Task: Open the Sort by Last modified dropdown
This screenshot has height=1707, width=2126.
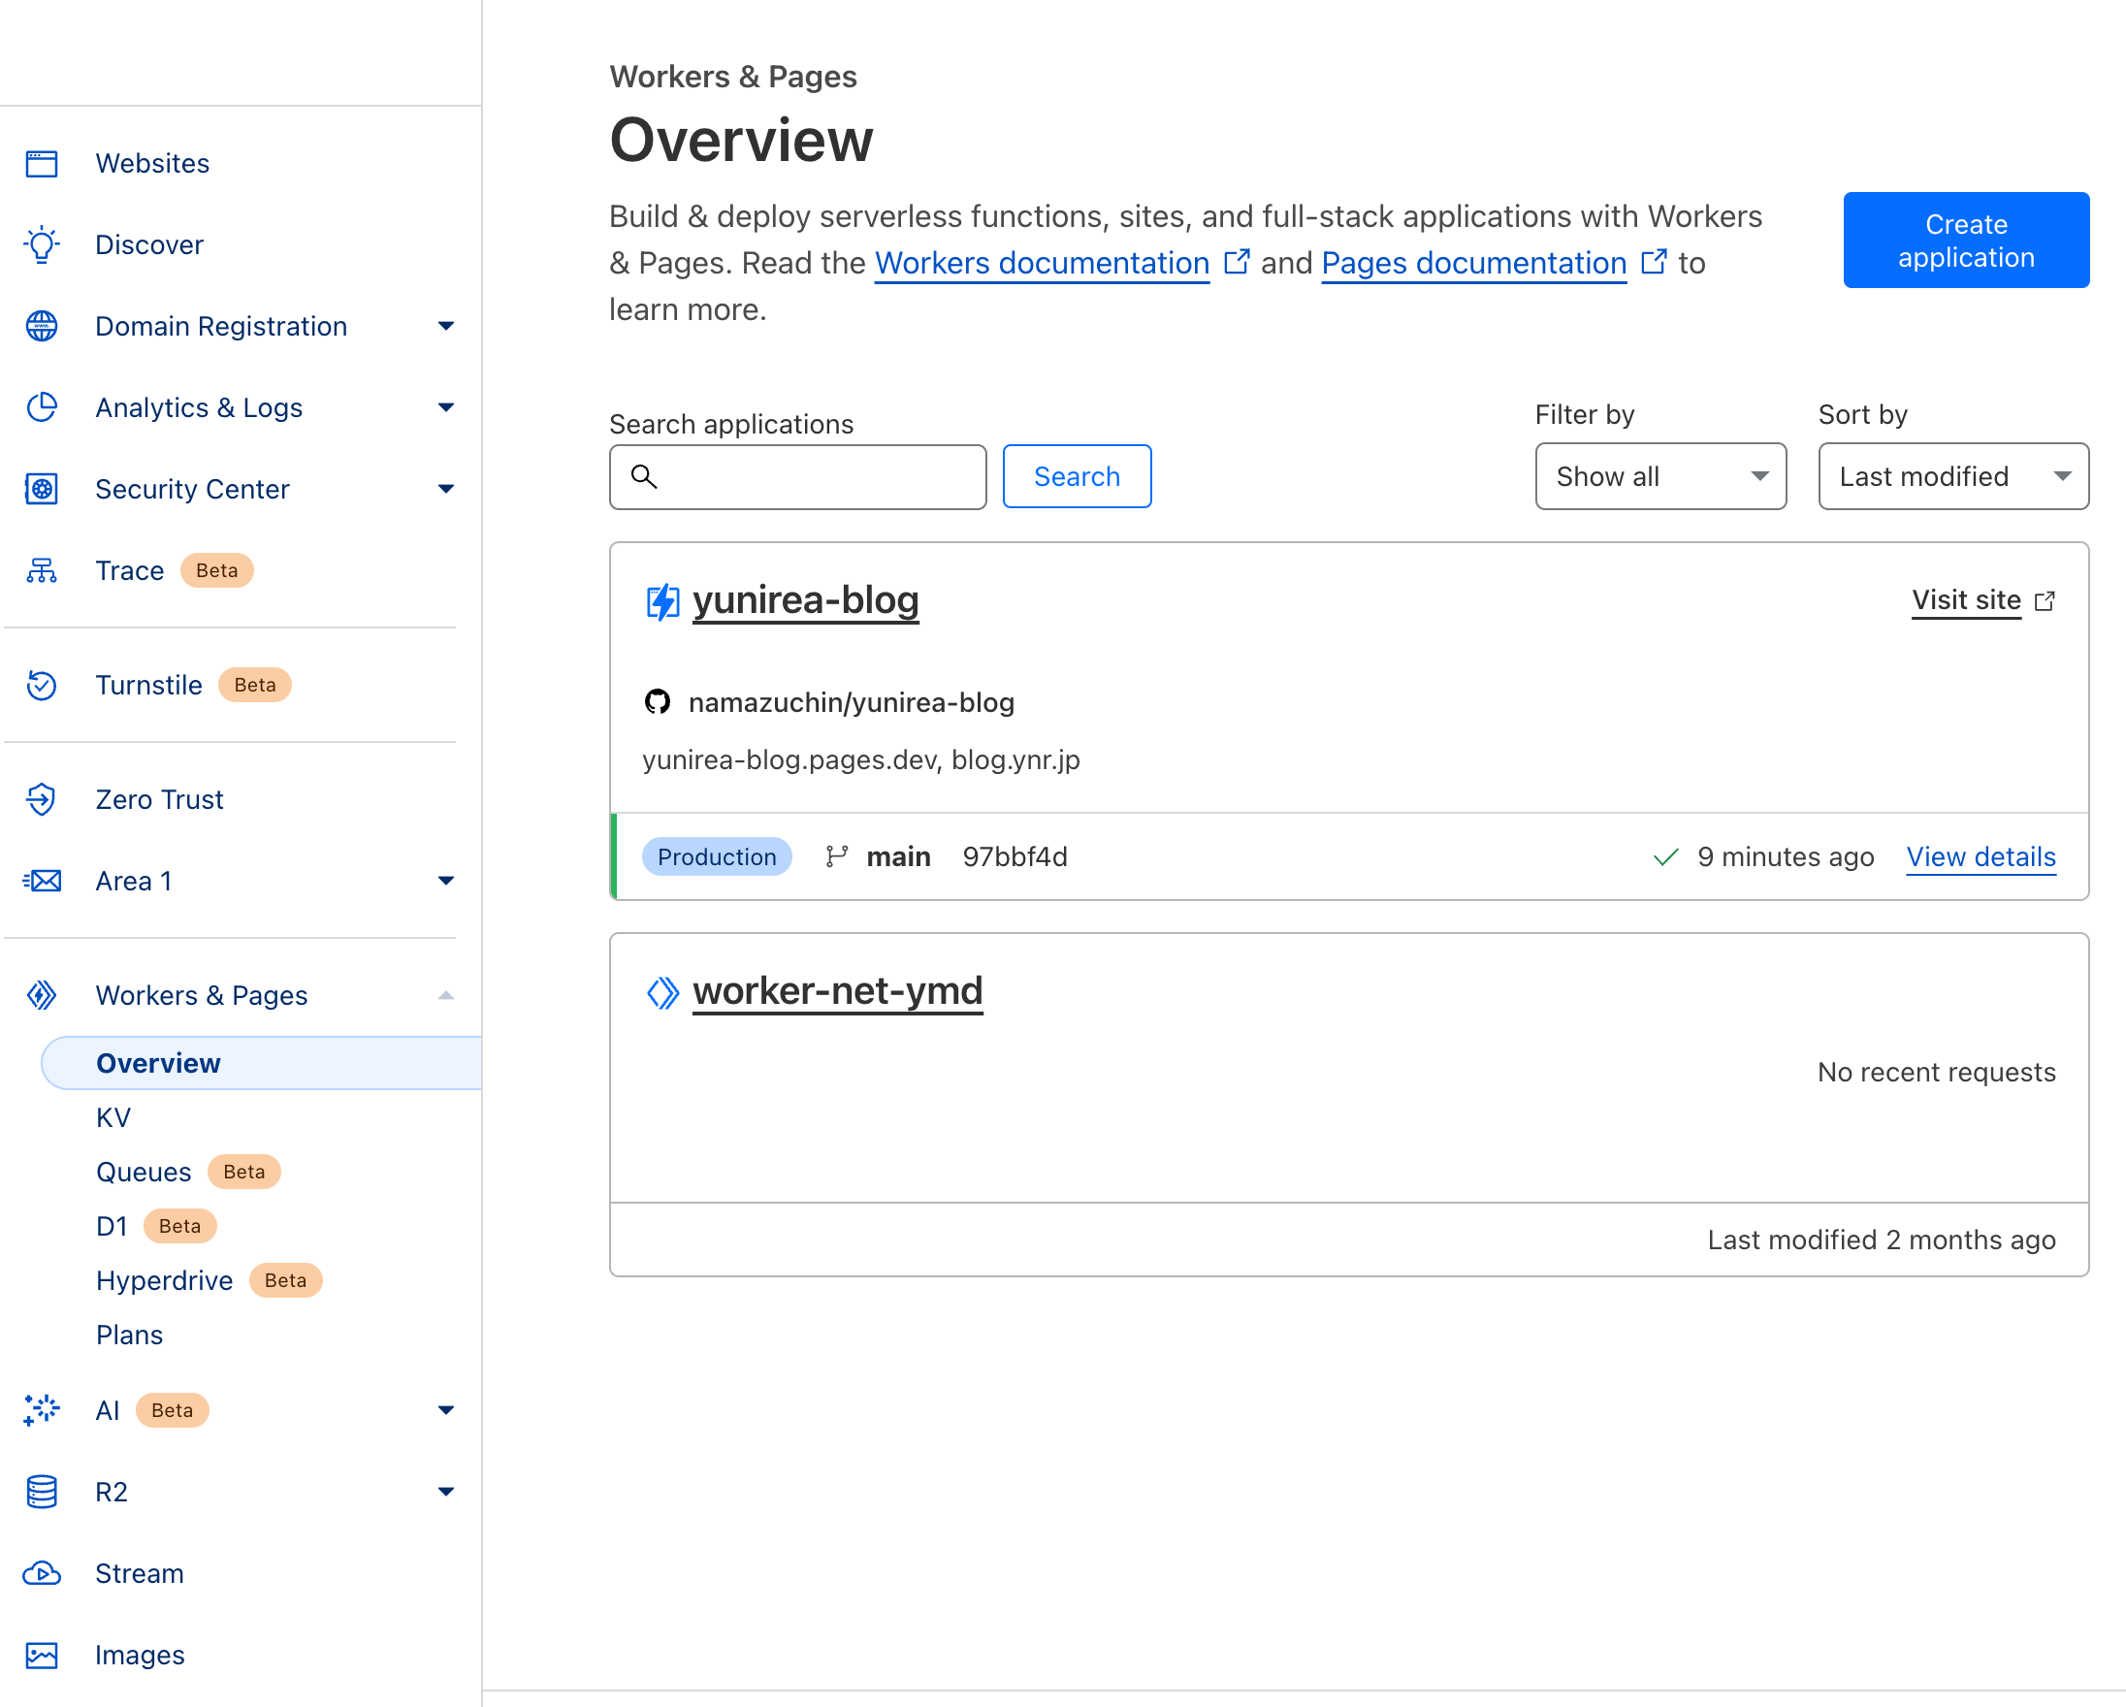Action: [x=1952, y=476]
